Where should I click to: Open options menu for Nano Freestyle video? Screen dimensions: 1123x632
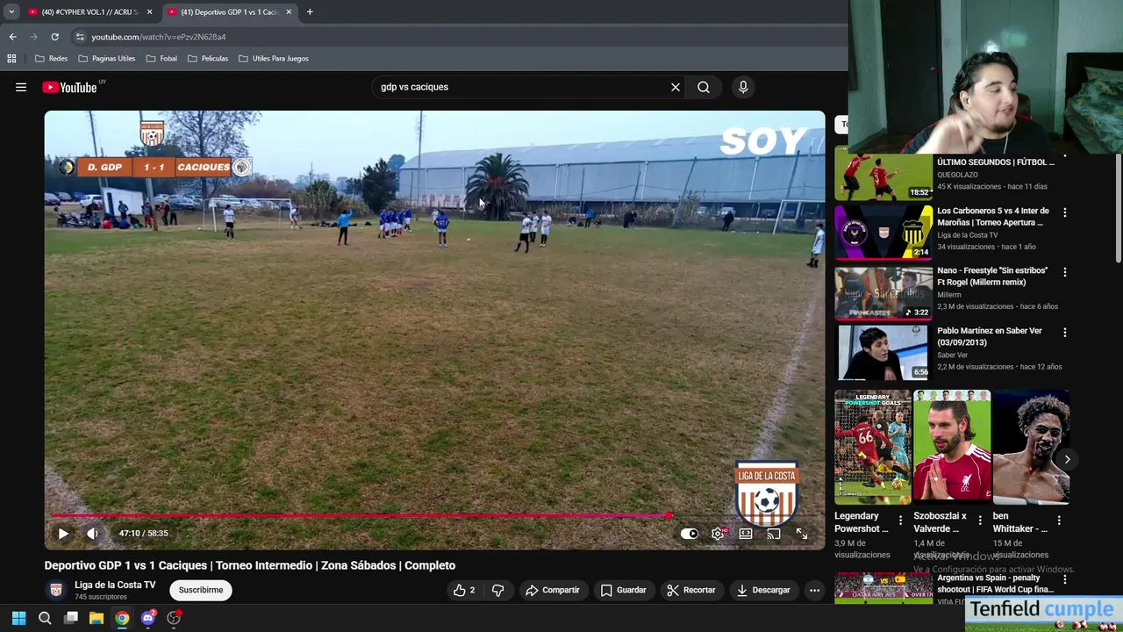tap(1065, 272)
